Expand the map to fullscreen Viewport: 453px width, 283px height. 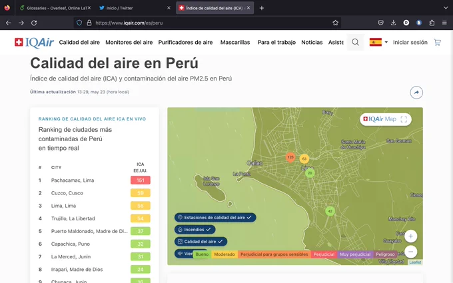404,119
